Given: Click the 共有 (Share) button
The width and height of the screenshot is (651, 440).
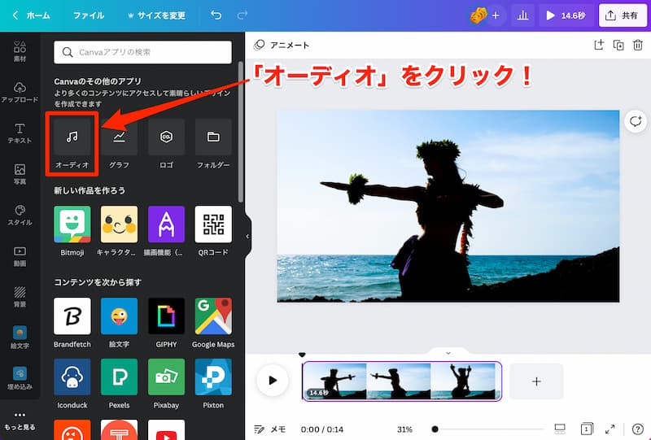Looking at the screenshot, I should [x=620, y=15].
